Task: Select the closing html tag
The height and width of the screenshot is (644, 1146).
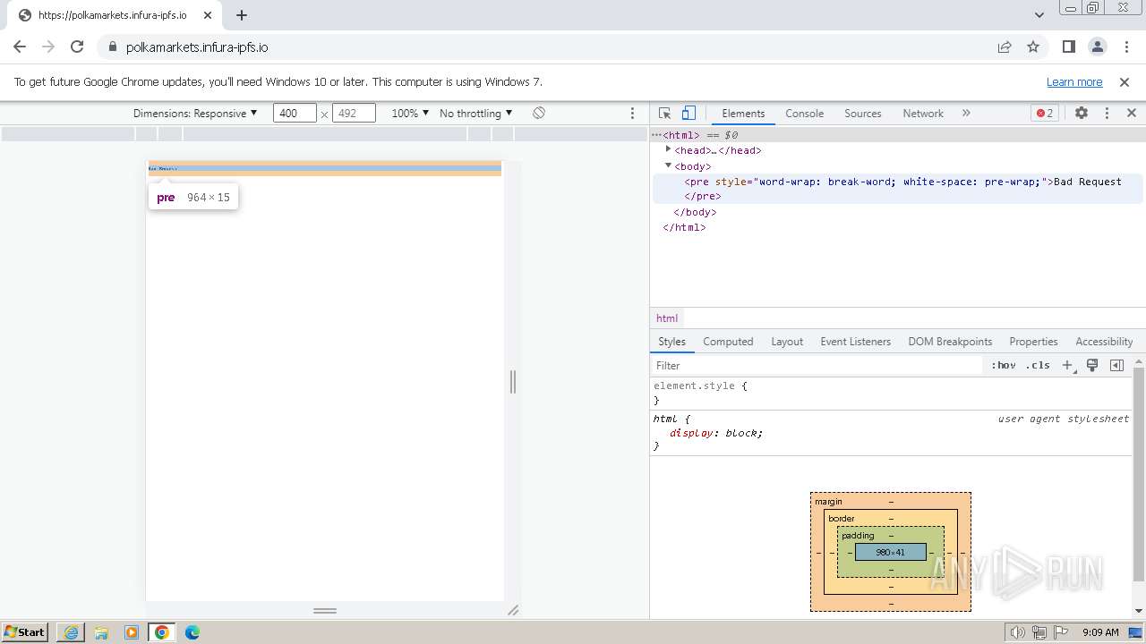Action: click(684, 227)
